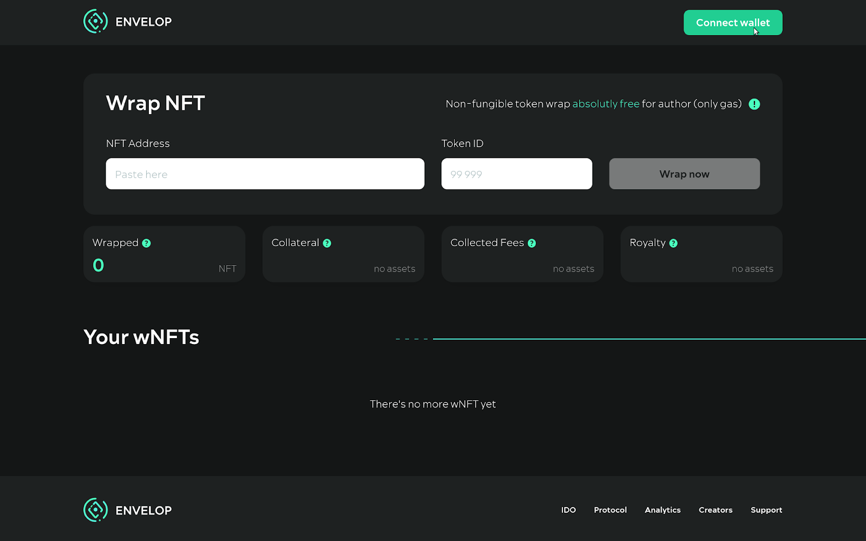Click 'There's no more wNFT yet' message
This screenshot has height=541, width=866.
click(433, 404)
